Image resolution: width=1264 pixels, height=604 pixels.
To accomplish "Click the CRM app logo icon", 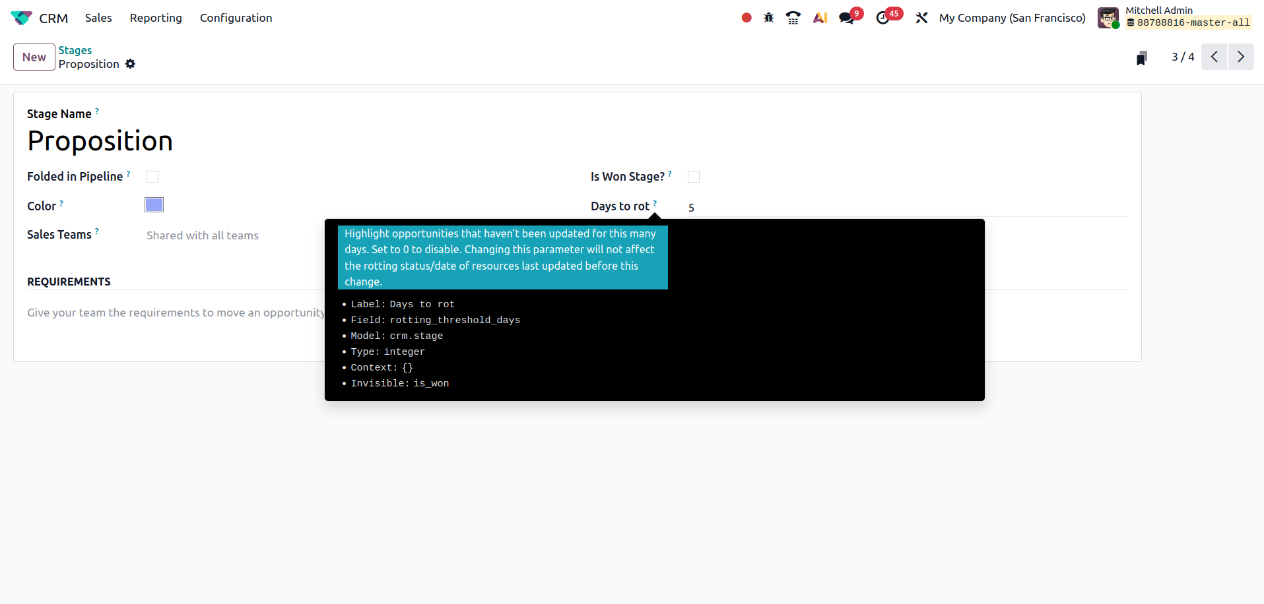I will tap(21, 18).
